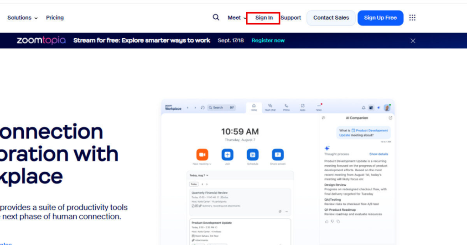Select the Team Chat tab in preview

pyautogui.click(x=270, y=107)
